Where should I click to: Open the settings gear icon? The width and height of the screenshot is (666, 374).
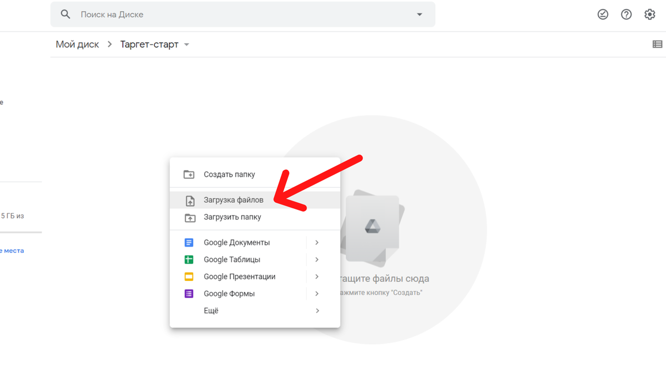(x=649, y=14)
